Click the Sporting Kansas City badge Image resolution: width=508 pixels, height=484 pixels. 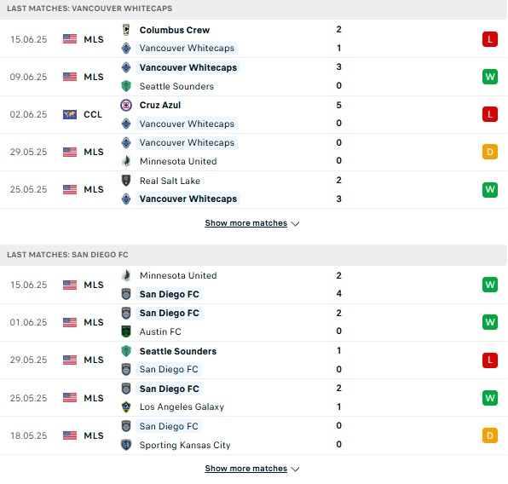coord(126,445)
